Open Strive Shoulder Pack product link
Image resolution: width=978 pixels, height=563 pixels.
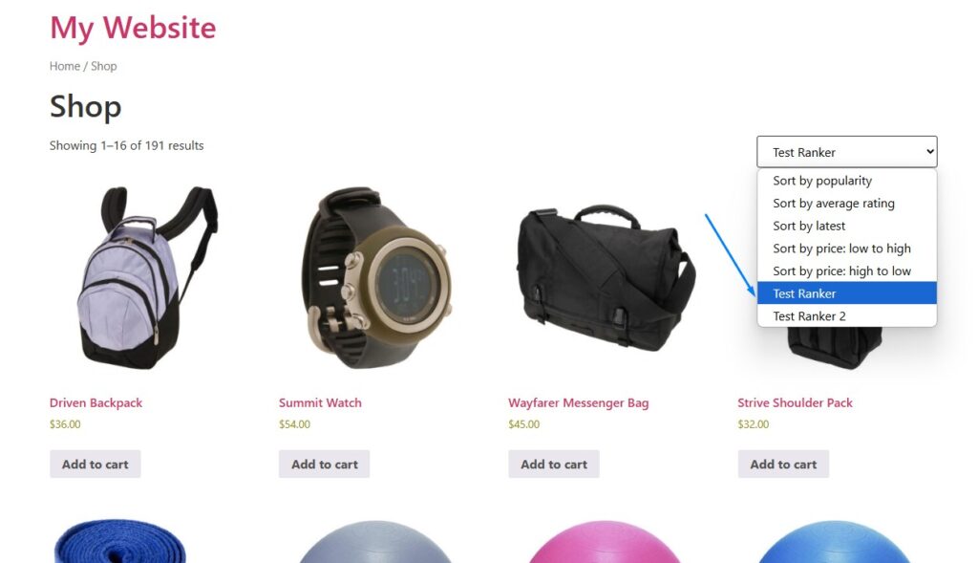pyautogui.click(x=795, y=402)
